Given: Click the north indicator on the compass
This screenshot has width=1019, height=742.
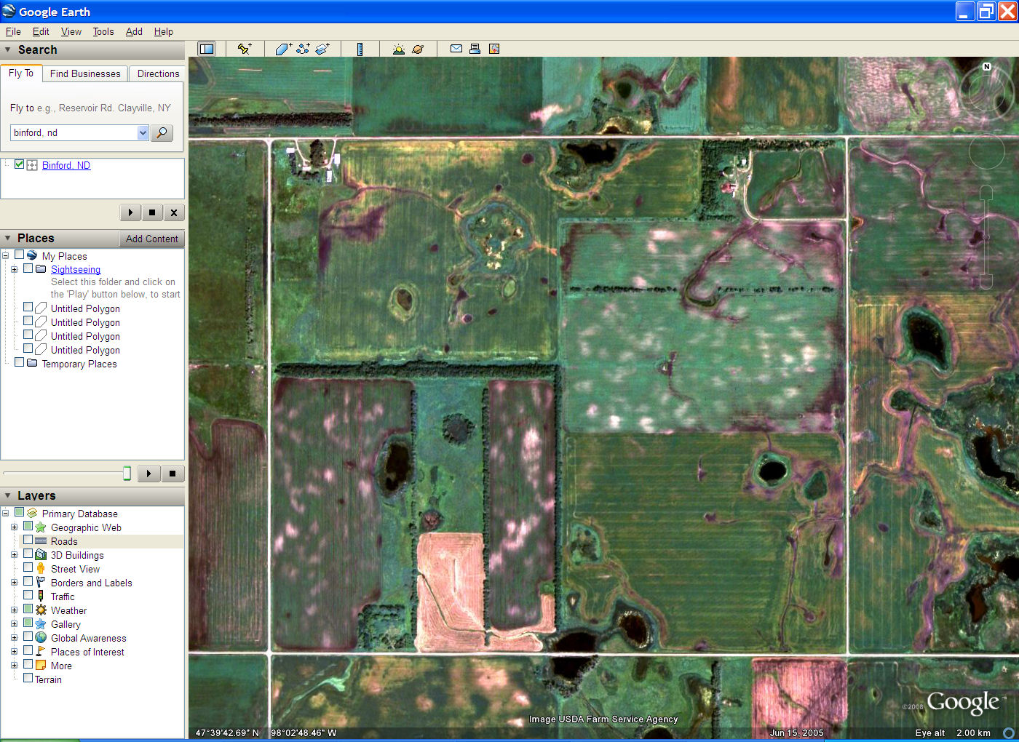Looking at the screenshot, I should [987, 66].
